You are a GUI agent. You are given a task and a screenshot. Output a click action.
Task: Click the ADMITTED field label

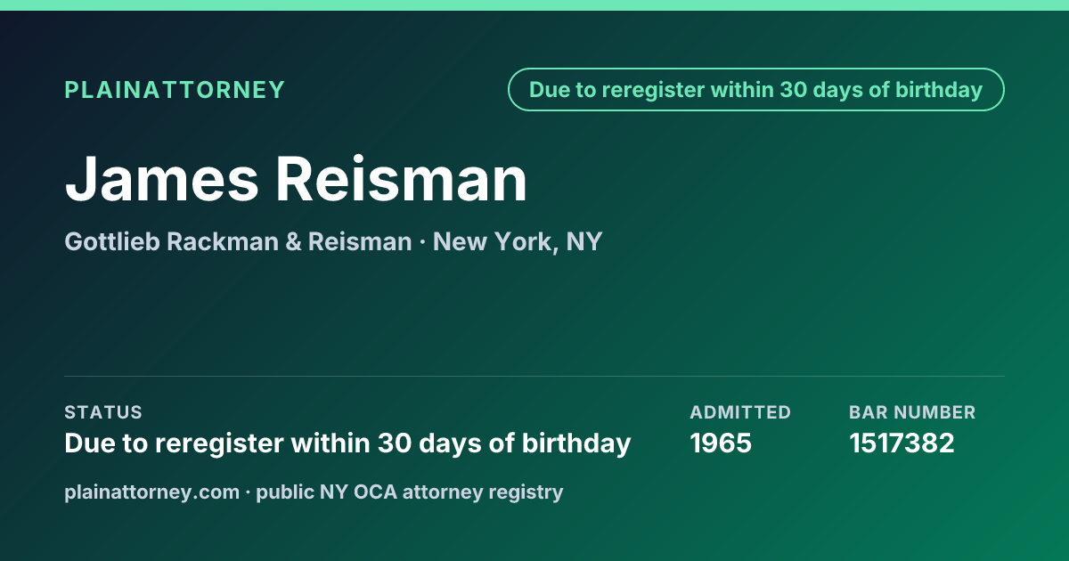740,412
